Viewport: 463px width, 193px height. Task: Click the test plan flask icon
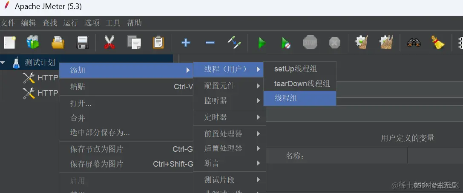[x=16, y=63]
